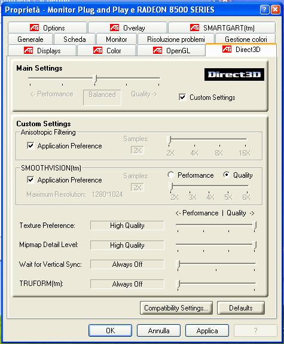Open Compatibility Settings dialog
Image resolution: width=284 pixels, height=344 pixels.
coord(176,308)
